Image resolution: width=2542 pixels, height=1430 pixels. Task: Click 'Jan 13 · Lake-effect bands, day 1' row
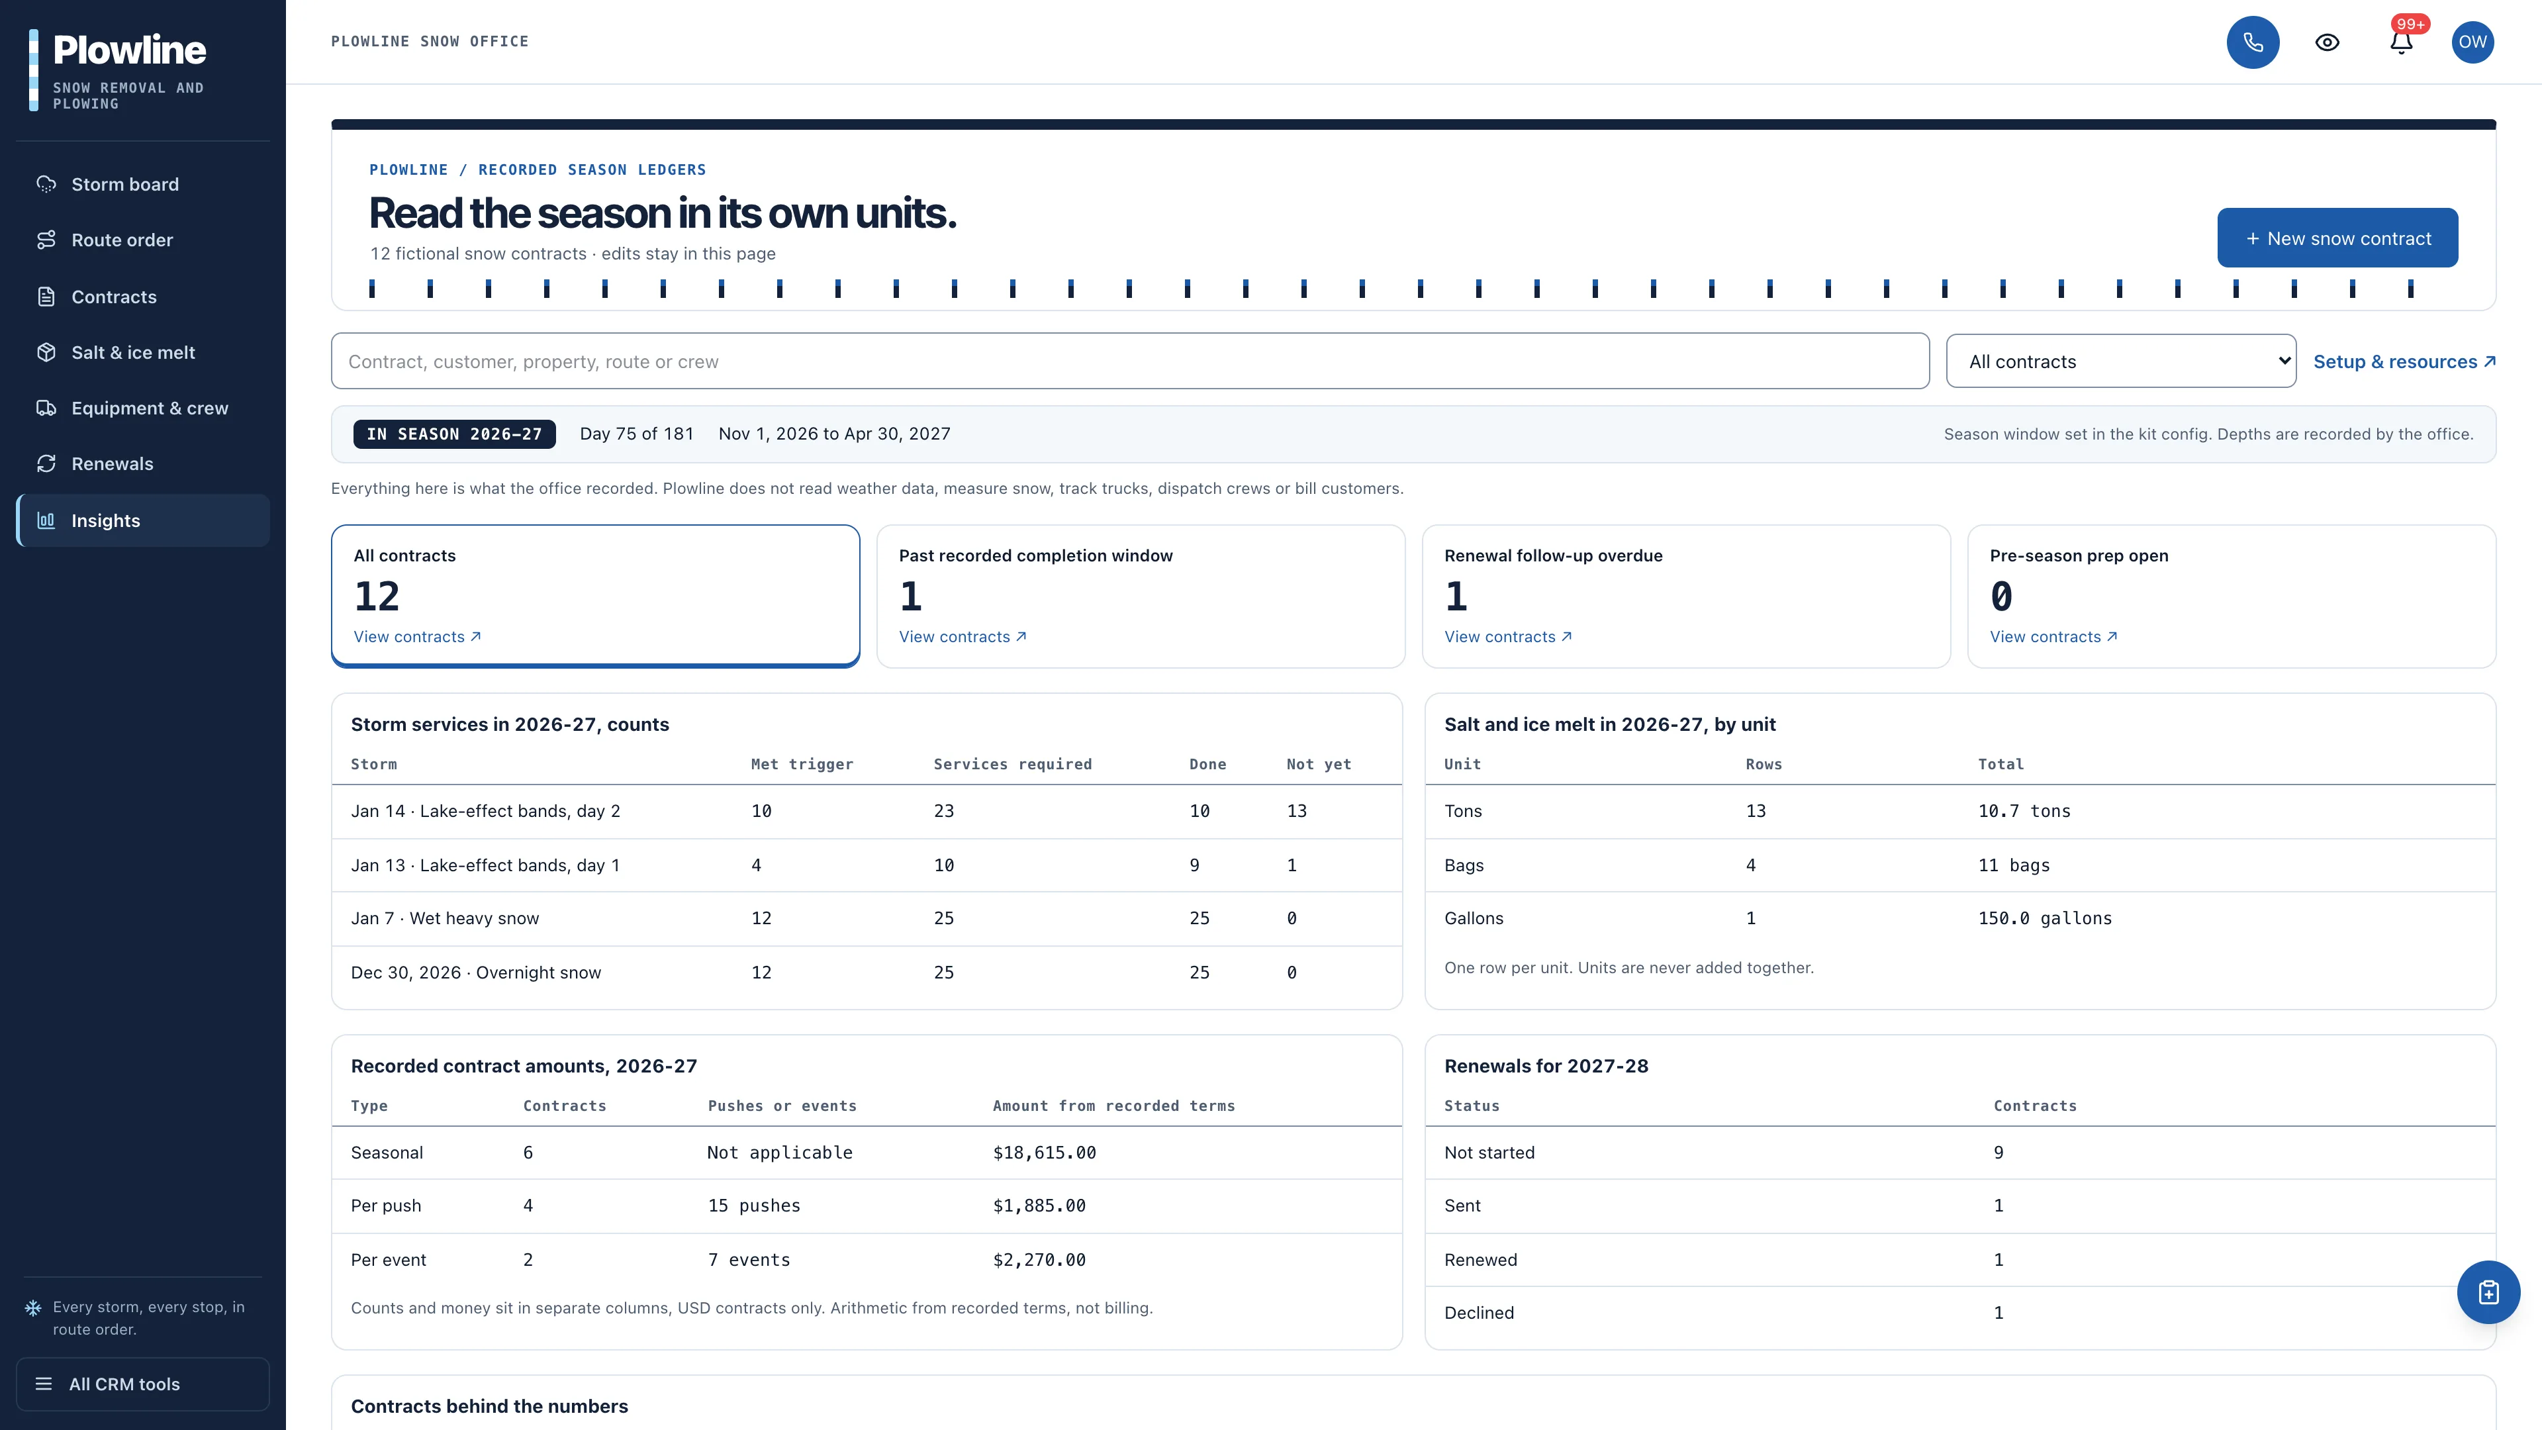click(x=867, y=865)
